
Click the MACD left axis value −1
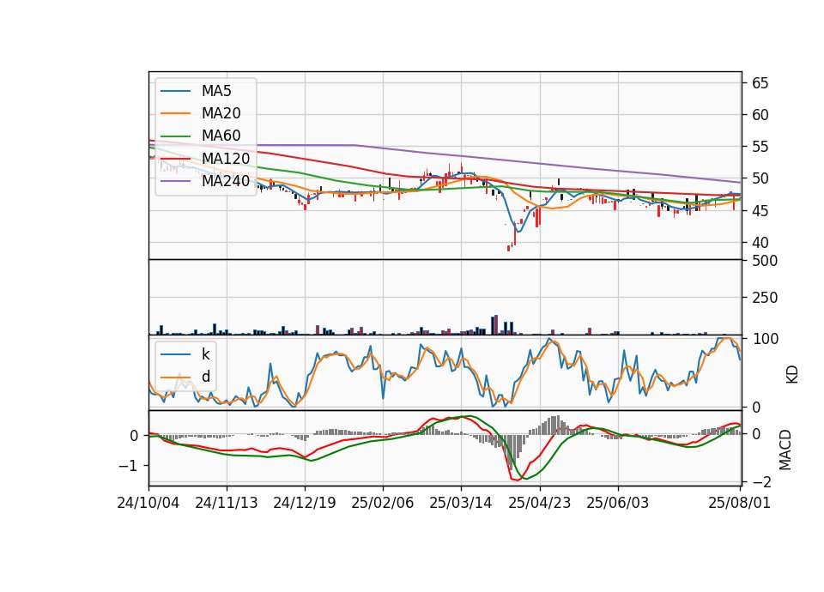pyautogui.click(x=129, y=466)
